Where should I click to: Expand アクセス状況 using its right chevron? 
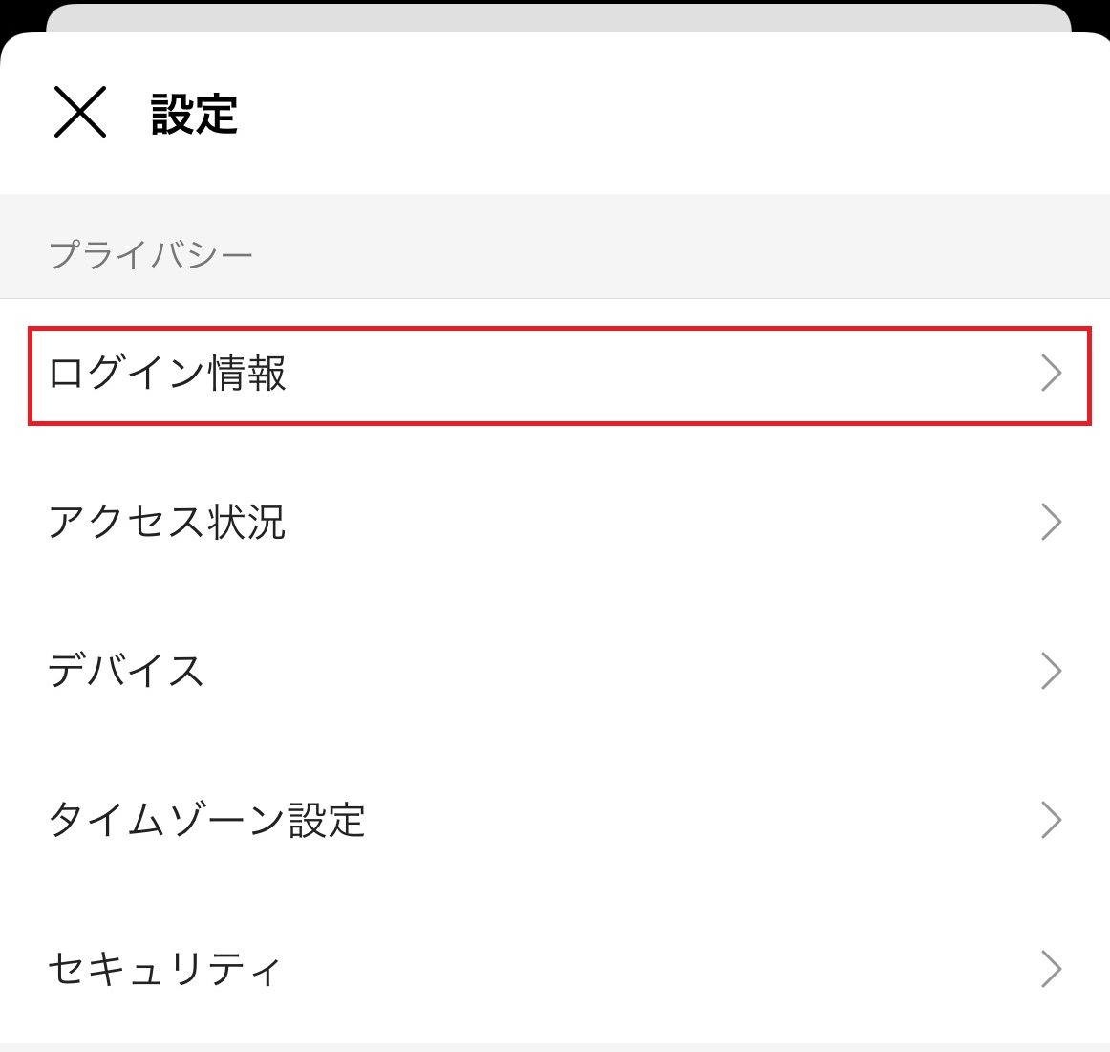coord(1051,523)
